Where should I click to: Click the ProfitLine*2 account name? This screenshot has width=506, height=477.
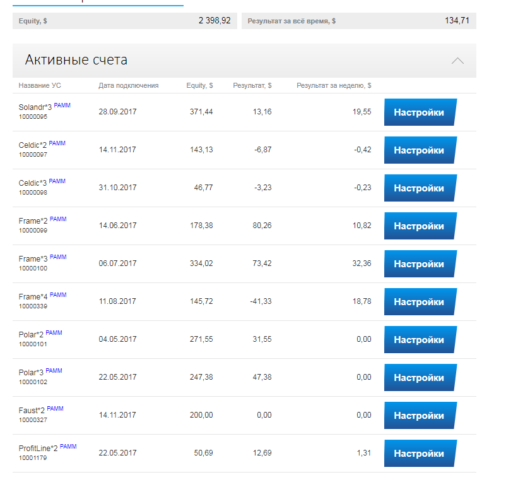pyautogui.click(x=38, y=449)
